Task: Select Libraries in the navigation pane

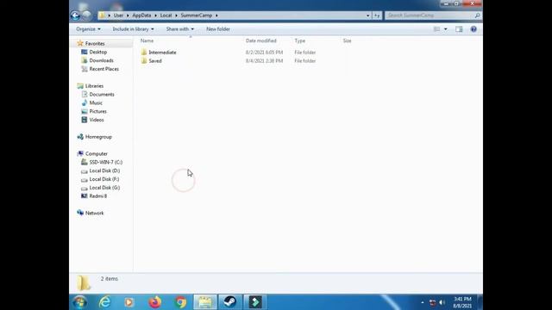Action: pyautogui.click(x=94, y=86)
